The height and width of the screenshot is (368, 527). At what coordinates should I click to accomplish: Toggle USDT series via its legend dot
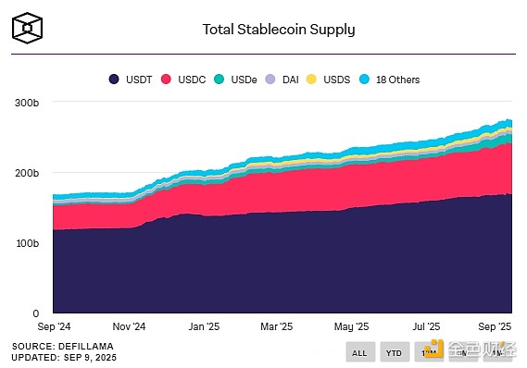click(x=114, y=80)
